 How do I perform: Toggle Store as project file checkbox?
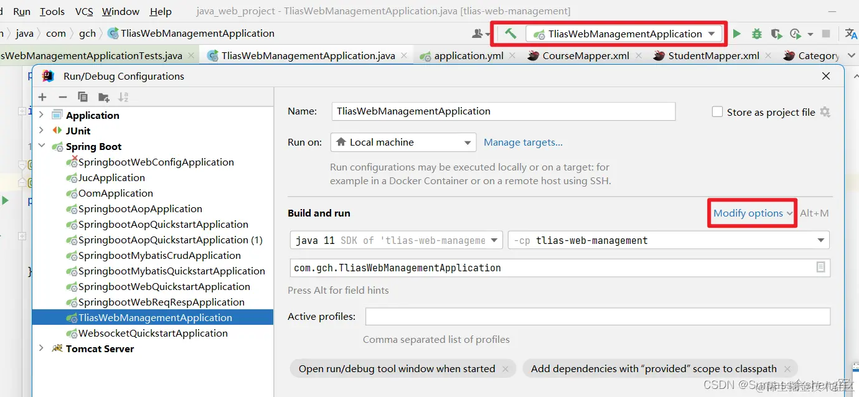pos(717,112)
